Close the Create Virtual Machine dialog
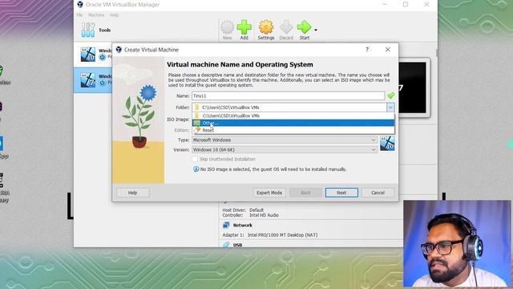The height and width of the screenshot is (289, 513). pos(388,50)
